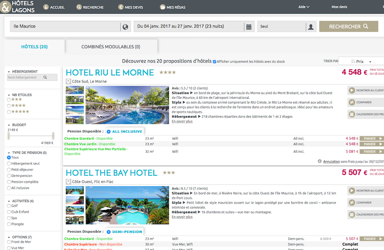384x250 pixels.
Task: Click the location pin next to Côte Sud, Le Morne
Action: (x=69, y=82)
